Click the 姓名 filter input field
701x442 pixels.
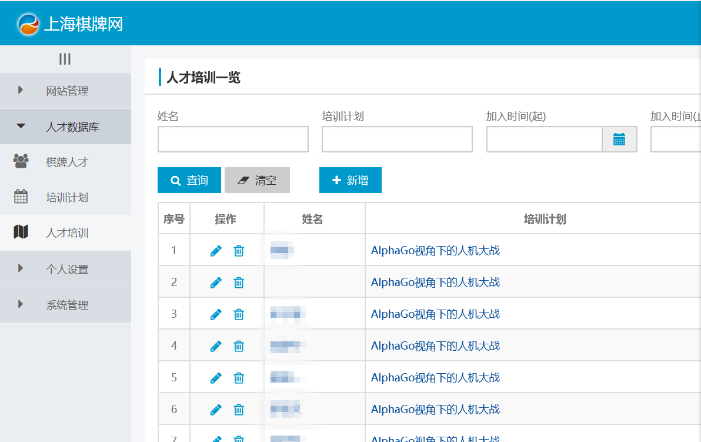click(x=233, y=139)
